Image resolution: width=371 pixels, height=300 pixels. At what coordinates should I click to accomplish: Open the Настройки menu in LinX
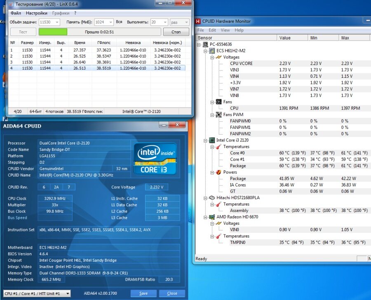(x=37, y=13)
